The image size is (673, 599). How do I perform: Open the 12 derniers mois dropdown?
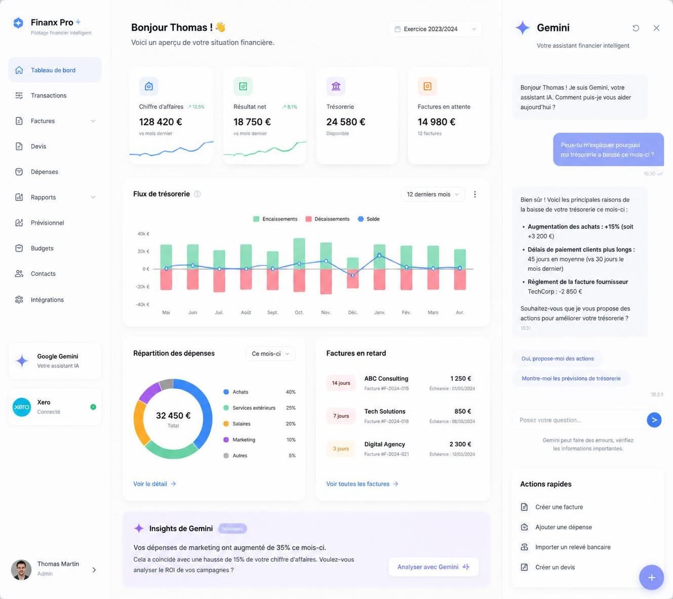click(x=432, y=194)
